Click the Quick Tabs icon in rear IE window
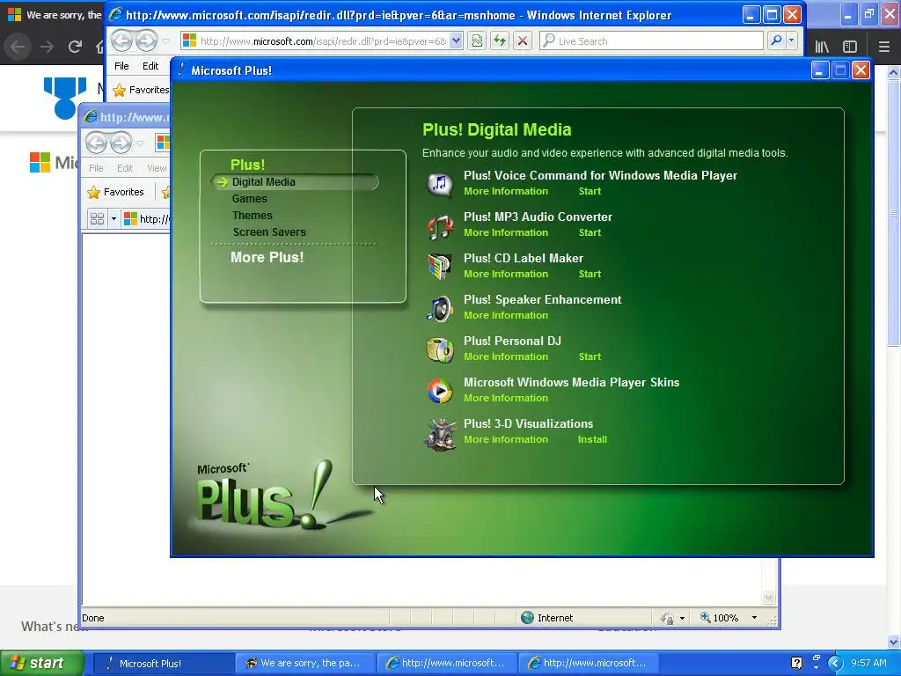 click(x=97, y=219)
